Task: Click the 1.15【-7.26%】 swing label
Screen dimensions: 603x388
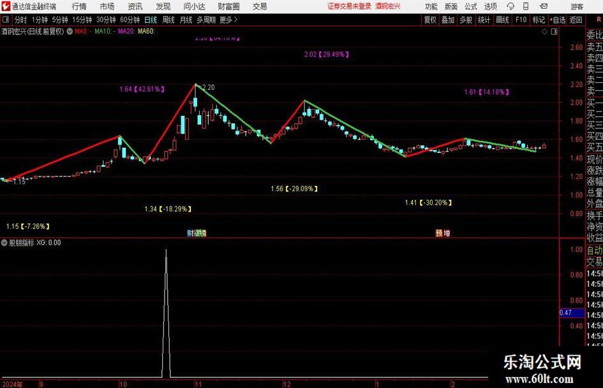Action: tap(27, 226)
